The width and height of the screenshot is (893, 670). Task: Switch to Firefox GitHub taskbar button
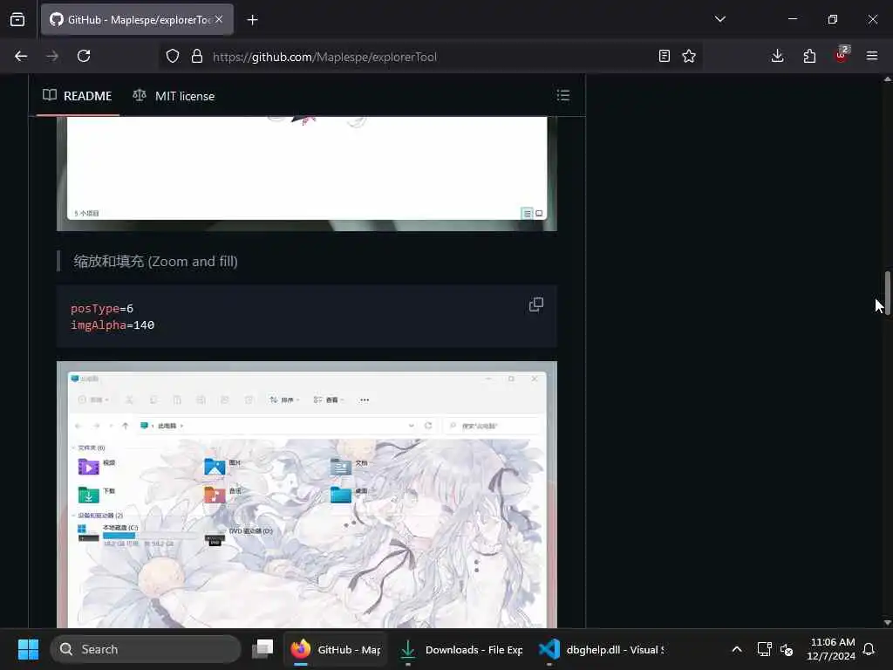336,649
